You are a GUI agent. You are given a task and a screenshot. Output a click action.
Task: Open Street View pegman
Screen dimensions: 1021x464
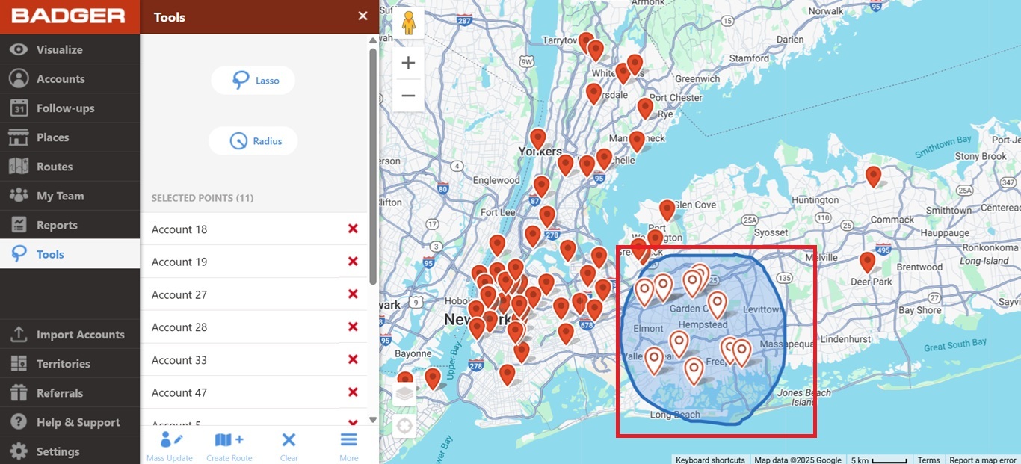tap(408, 24)
